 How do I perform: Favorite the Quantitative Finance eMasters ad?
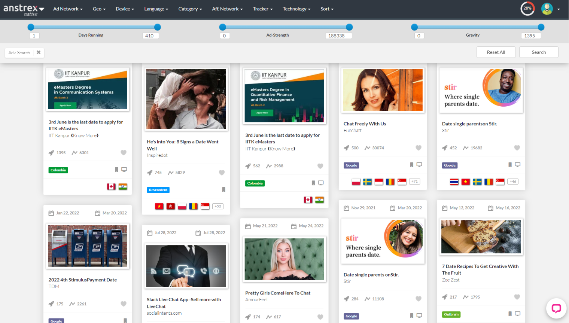[x=320, y=166]
